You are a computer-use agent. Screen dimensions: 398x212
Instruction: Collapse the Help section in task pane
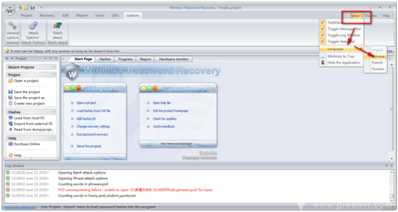pos(54,138)
